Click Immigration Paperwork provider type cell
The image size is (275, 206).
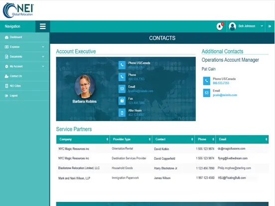coord(125,178)
